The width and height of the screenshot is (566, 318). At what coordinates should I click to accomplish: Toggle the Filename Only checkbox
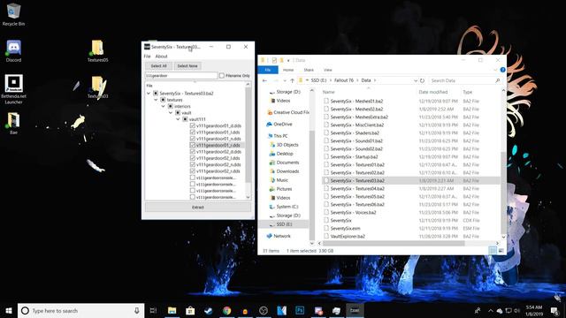pos(222,76)
